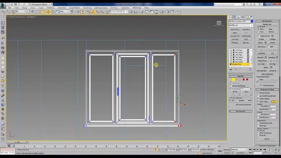The height and width of the screenshot is (158, 281).
Task: Open the Edit menu
Action: [x=10, y=8]
